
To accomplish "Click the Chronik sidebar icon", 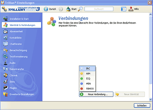I will point(6,75).
